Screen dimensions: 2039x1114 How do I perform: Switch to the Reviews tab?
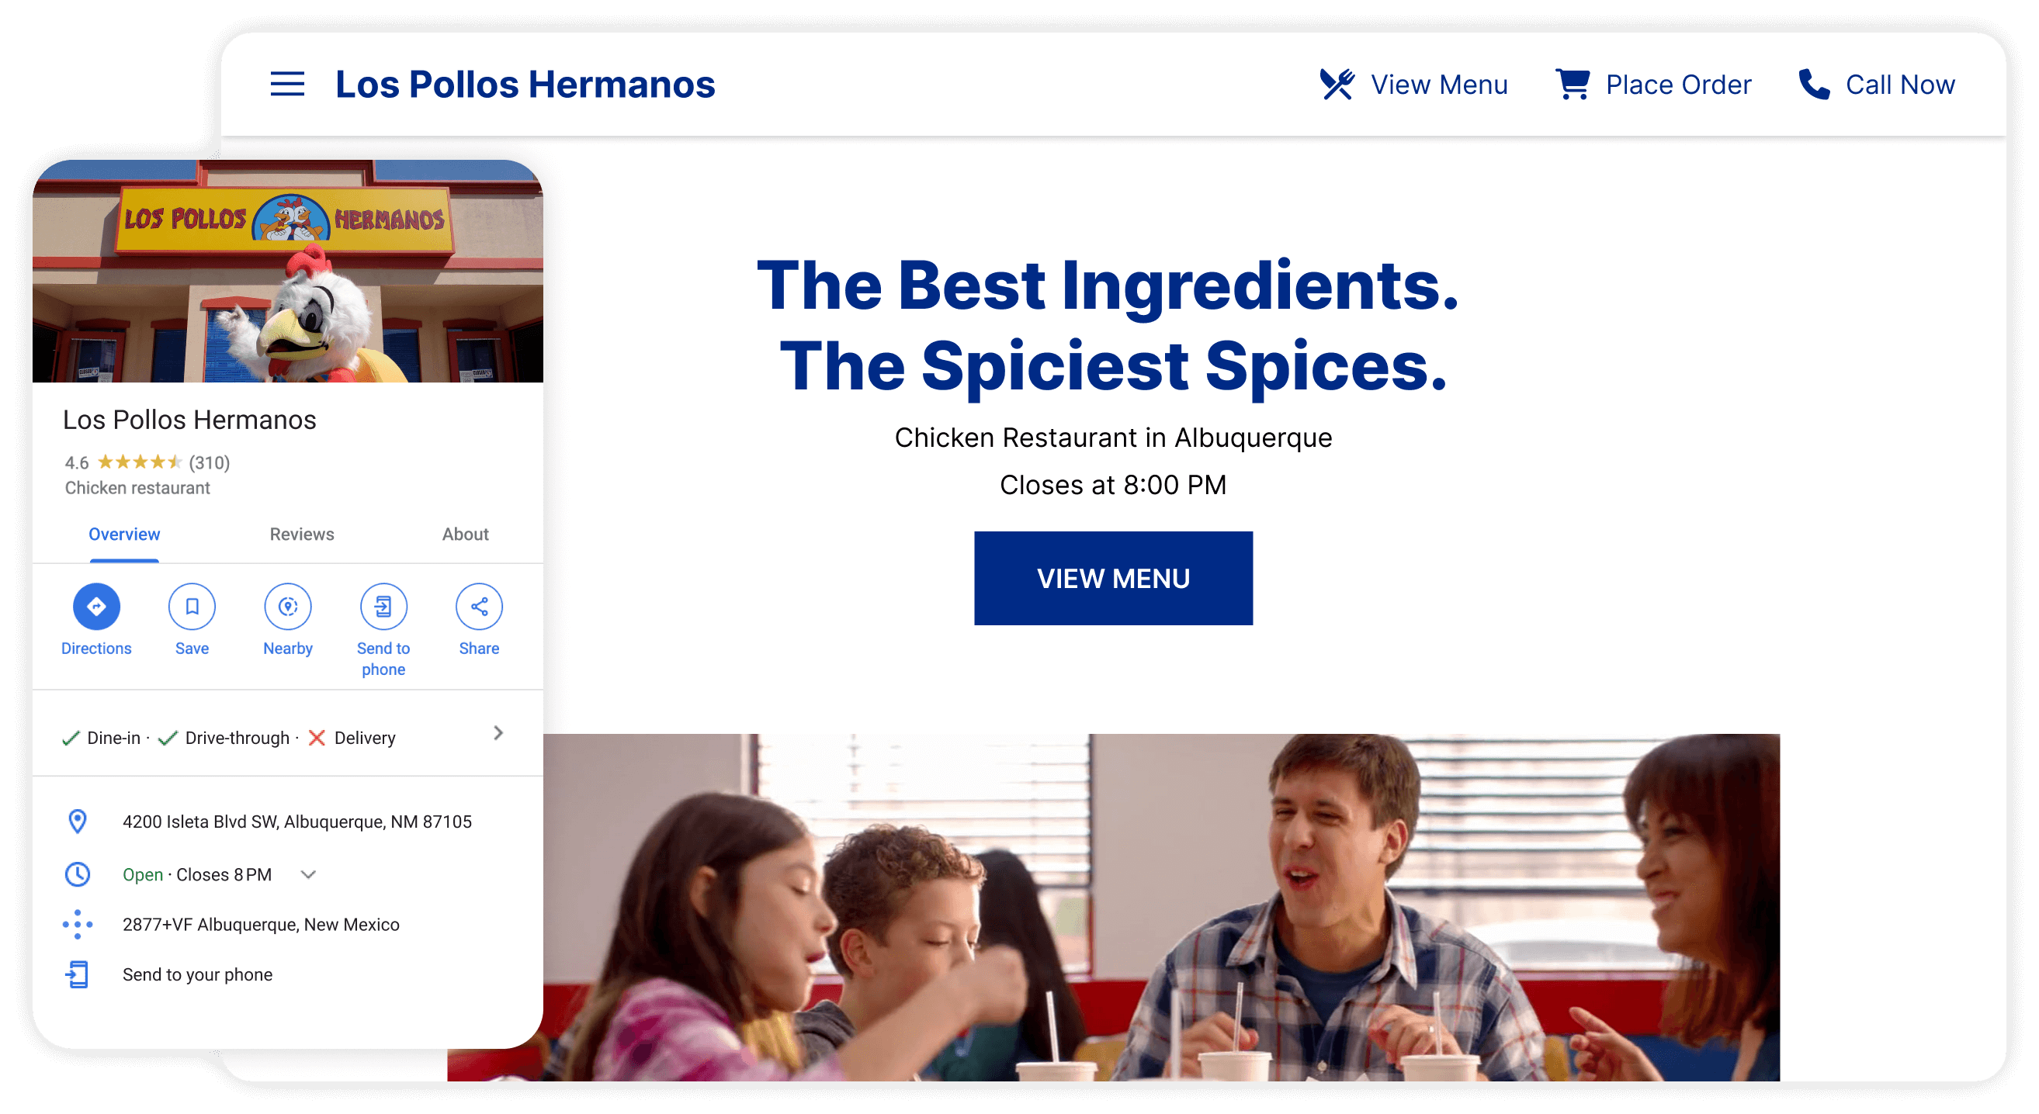point(302,535)
